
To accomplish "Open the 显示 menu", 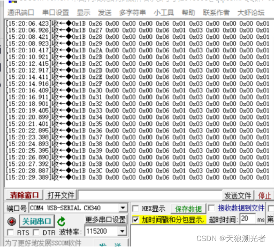I will pyautogui.click(x=83, y=13).
